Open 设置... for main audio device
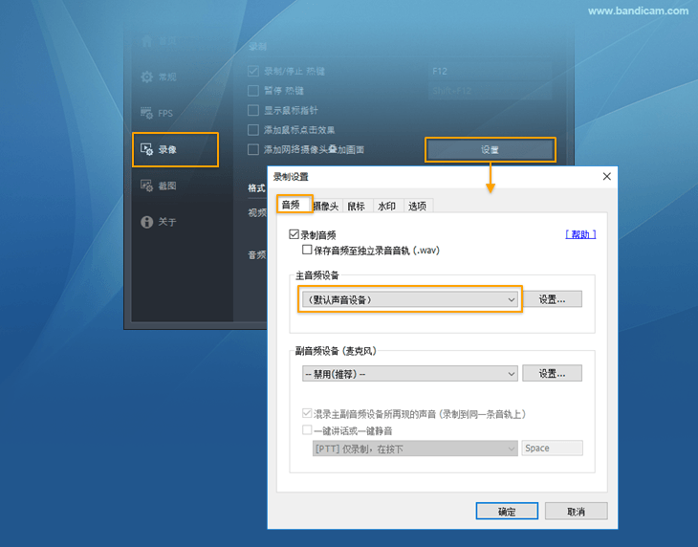 tap(552, 299)
